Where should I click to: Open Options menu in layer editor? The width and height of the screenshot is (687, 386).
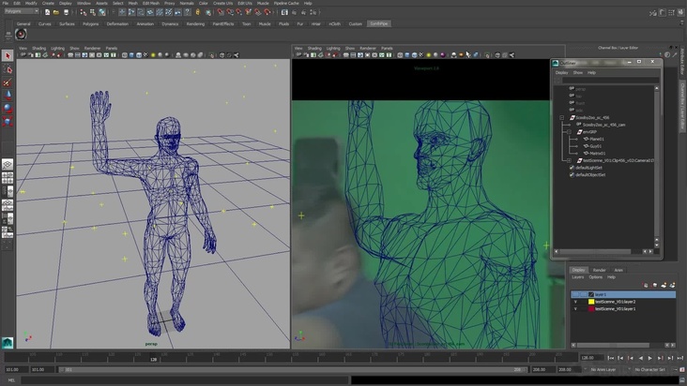[x=595, y=277]
